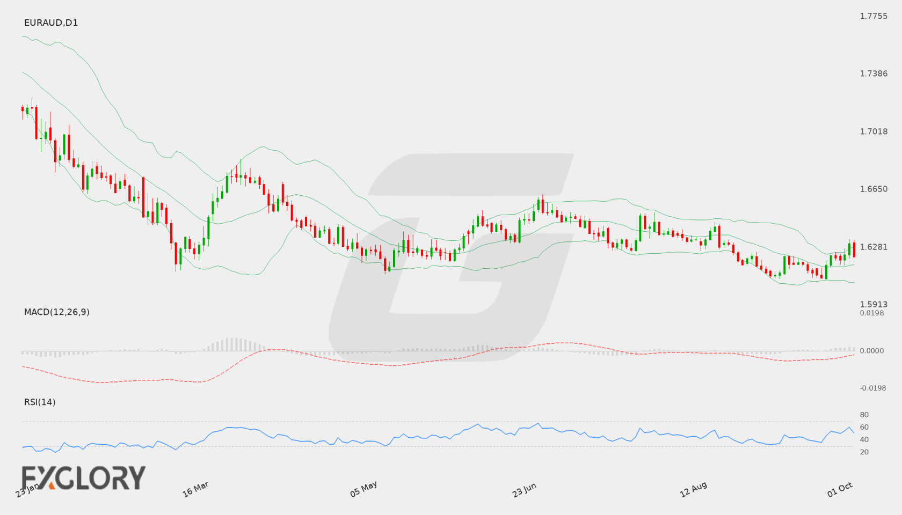Click price level 1.6281
Screen dimensions: 902x515
(x=874, y=247)
